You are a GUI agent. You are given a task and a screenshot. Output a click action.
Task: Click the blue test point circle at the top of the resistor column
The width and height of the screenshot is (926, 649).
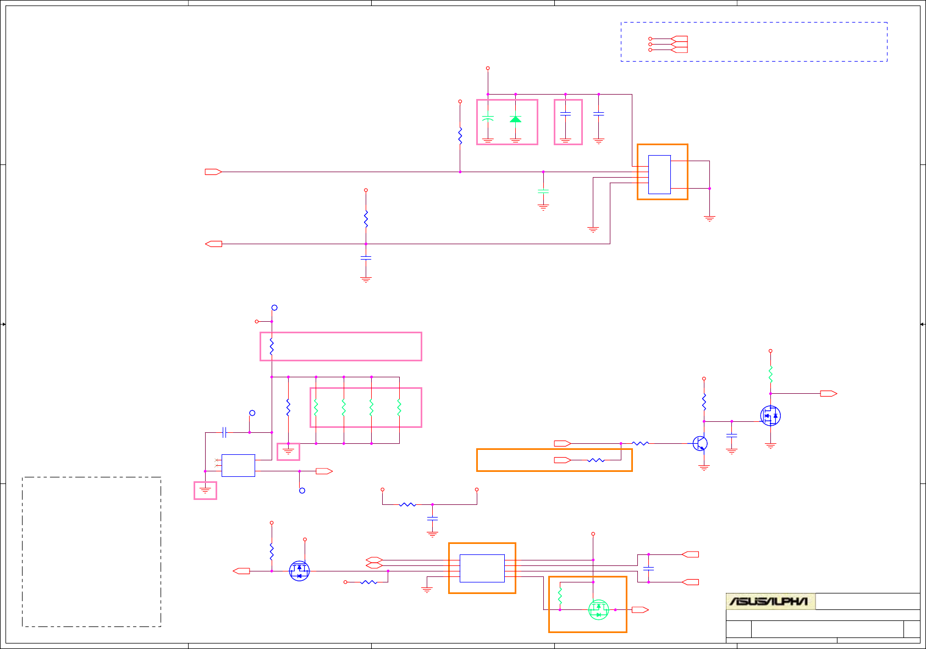pyautogui.click(x=274, y=307)
